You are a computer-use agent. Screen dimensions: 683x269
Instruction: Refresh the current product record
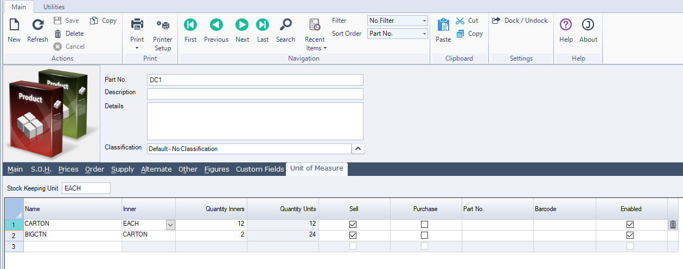pyautogui.click(x=37, y=25)
